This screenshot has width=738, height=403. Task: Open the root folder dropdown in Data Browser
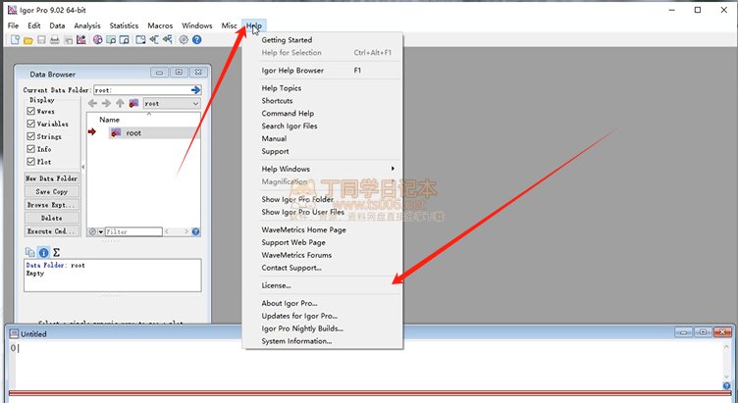point(171,103)
